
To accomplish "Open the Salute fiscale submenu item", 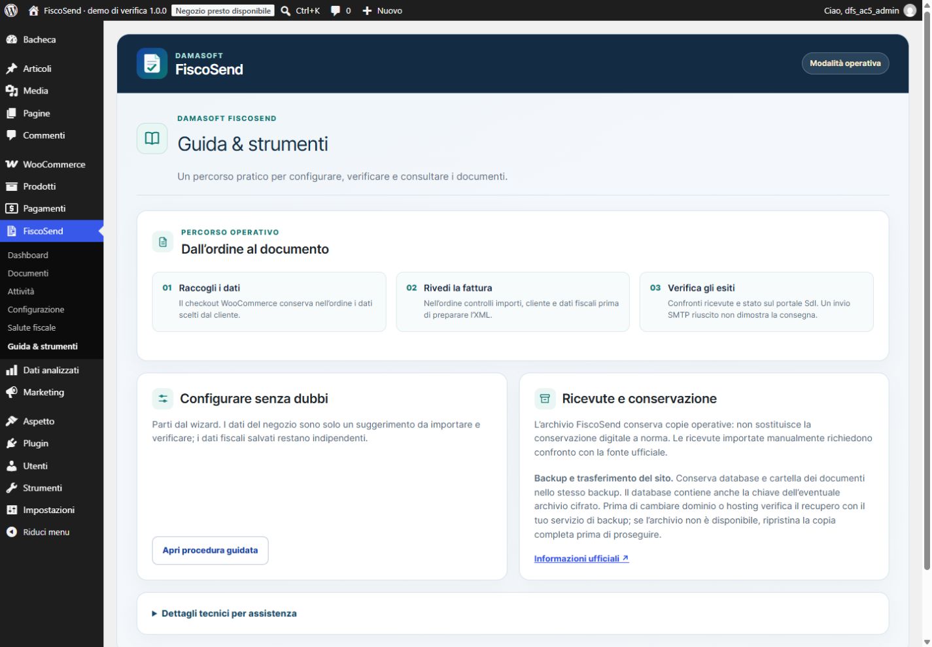I will 31,328.
